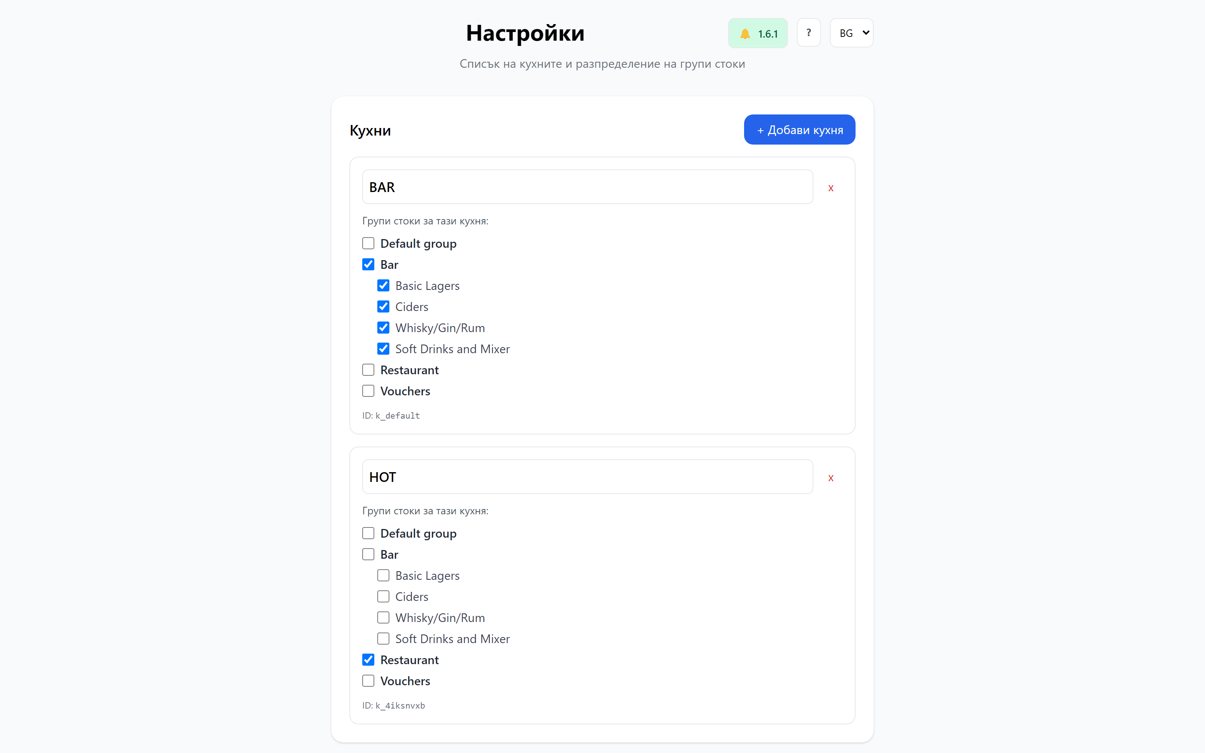Click the ID: k_default text
Viewport: 1205px width, 753px height.
pos(391,415)
